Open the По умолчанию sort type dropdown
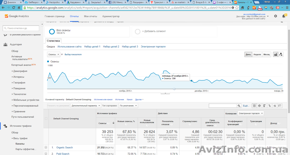Image resolution: width=290 pixels, height=155 pixels. coord(127,106)
